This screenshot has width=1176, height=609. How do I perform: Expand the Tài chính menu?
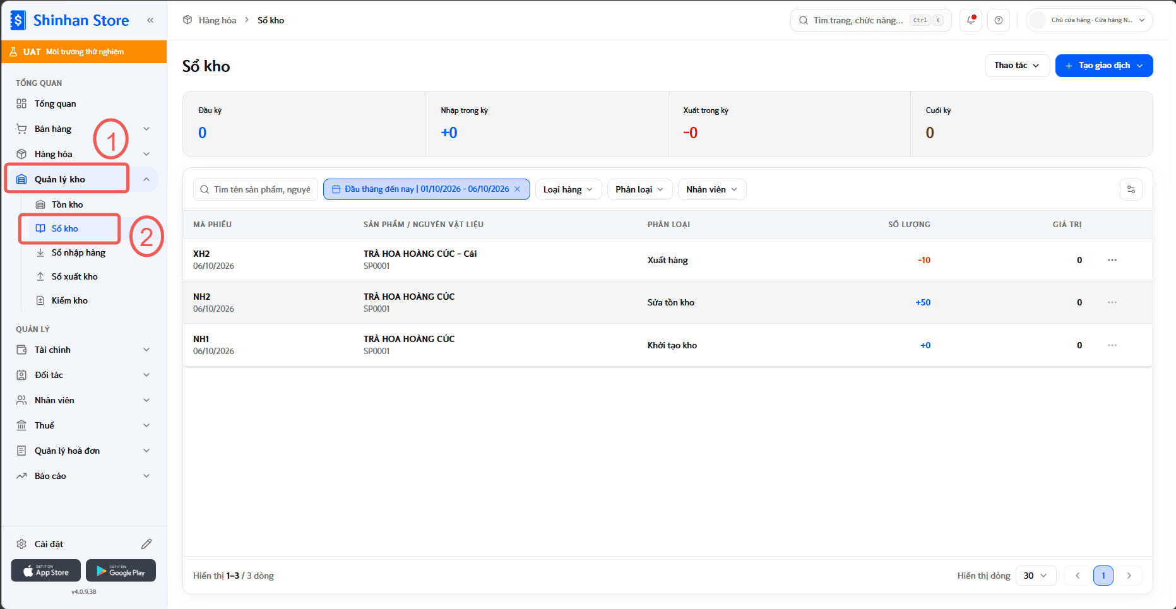click(x=85, y=350)
